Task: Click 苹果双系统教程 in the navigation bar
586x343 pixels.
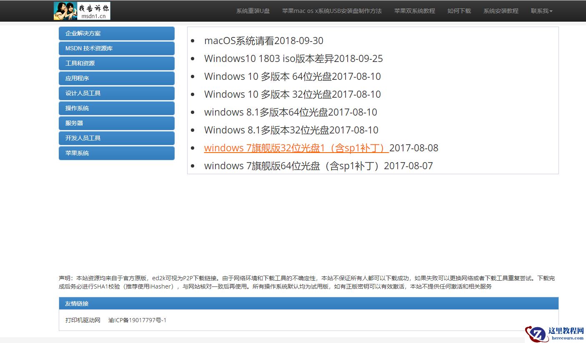Action: [x=414, y=11]
